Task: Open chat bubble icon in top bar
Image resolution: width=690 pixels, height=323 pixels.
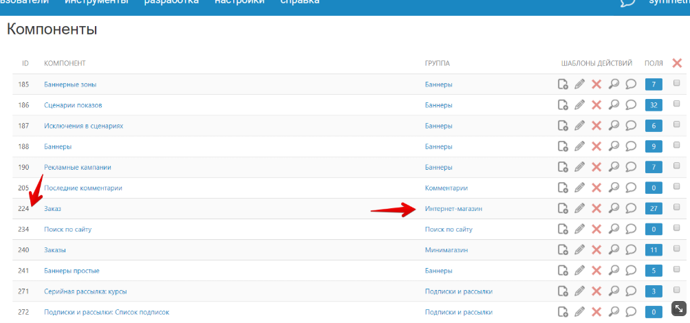Action: tap(628, 2)
